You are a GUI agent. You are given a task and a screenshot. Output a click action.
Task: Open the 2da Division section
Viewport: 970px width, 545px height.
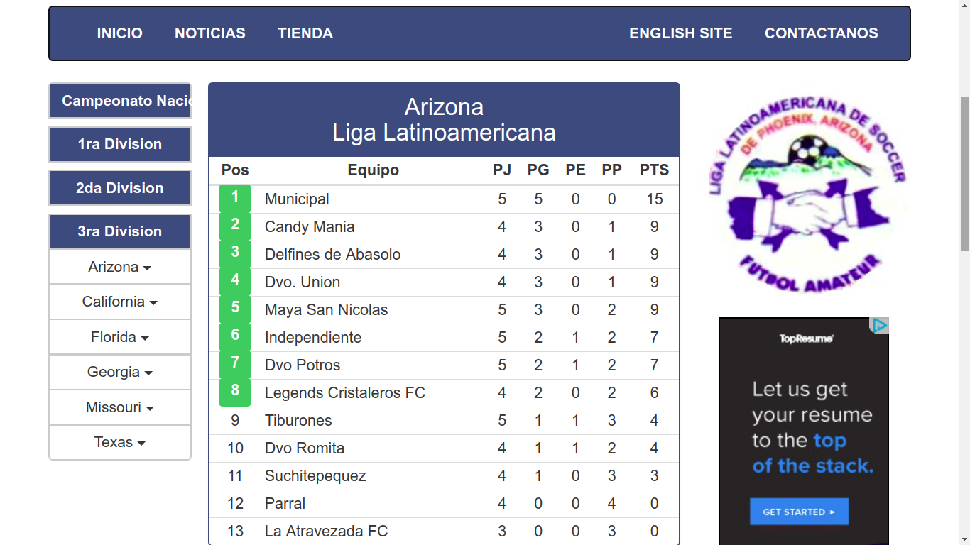click(x=120, y=188)
